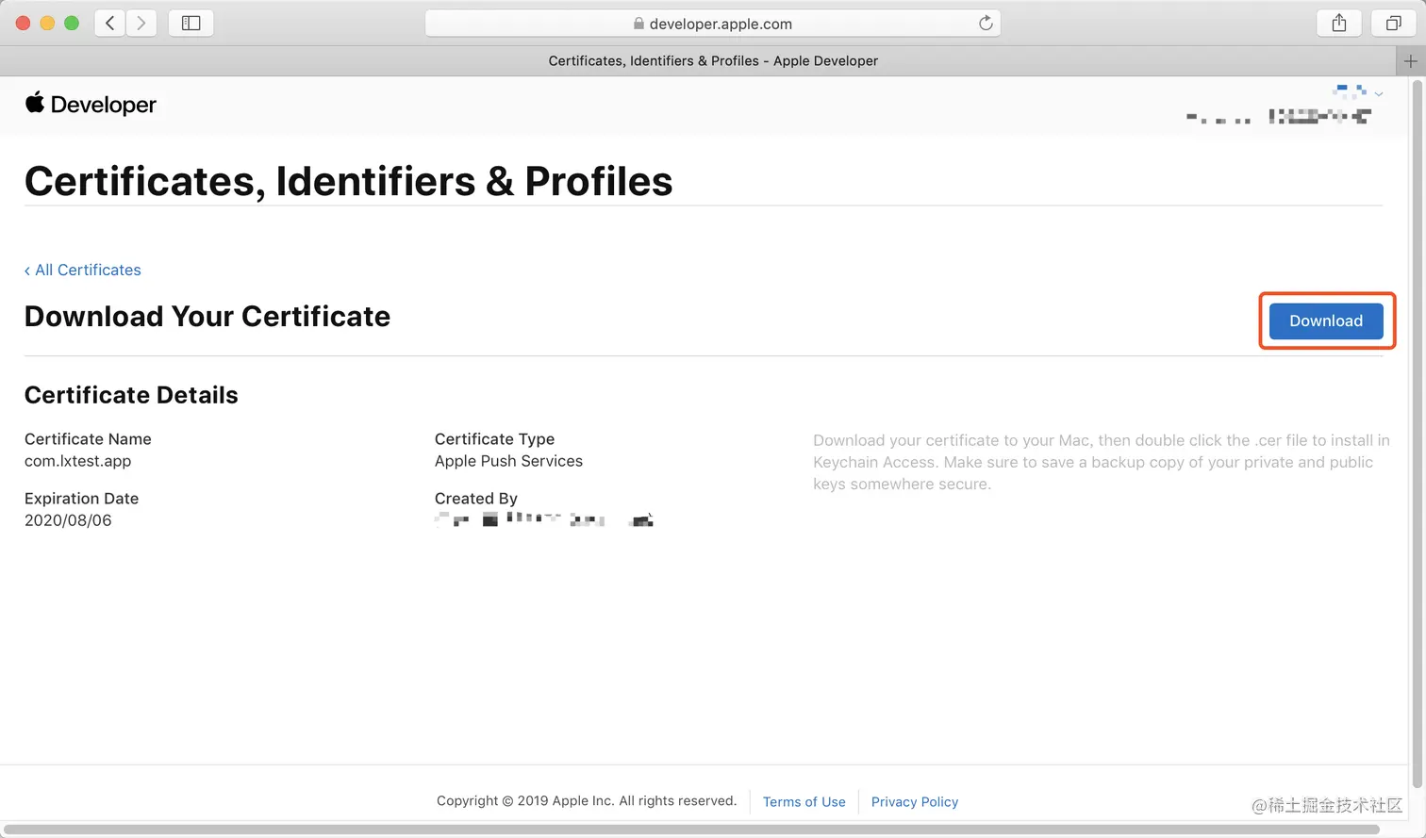Click the Apple Developer logo
This screenshot has width=1426, height=838.
tap(91, 104)
